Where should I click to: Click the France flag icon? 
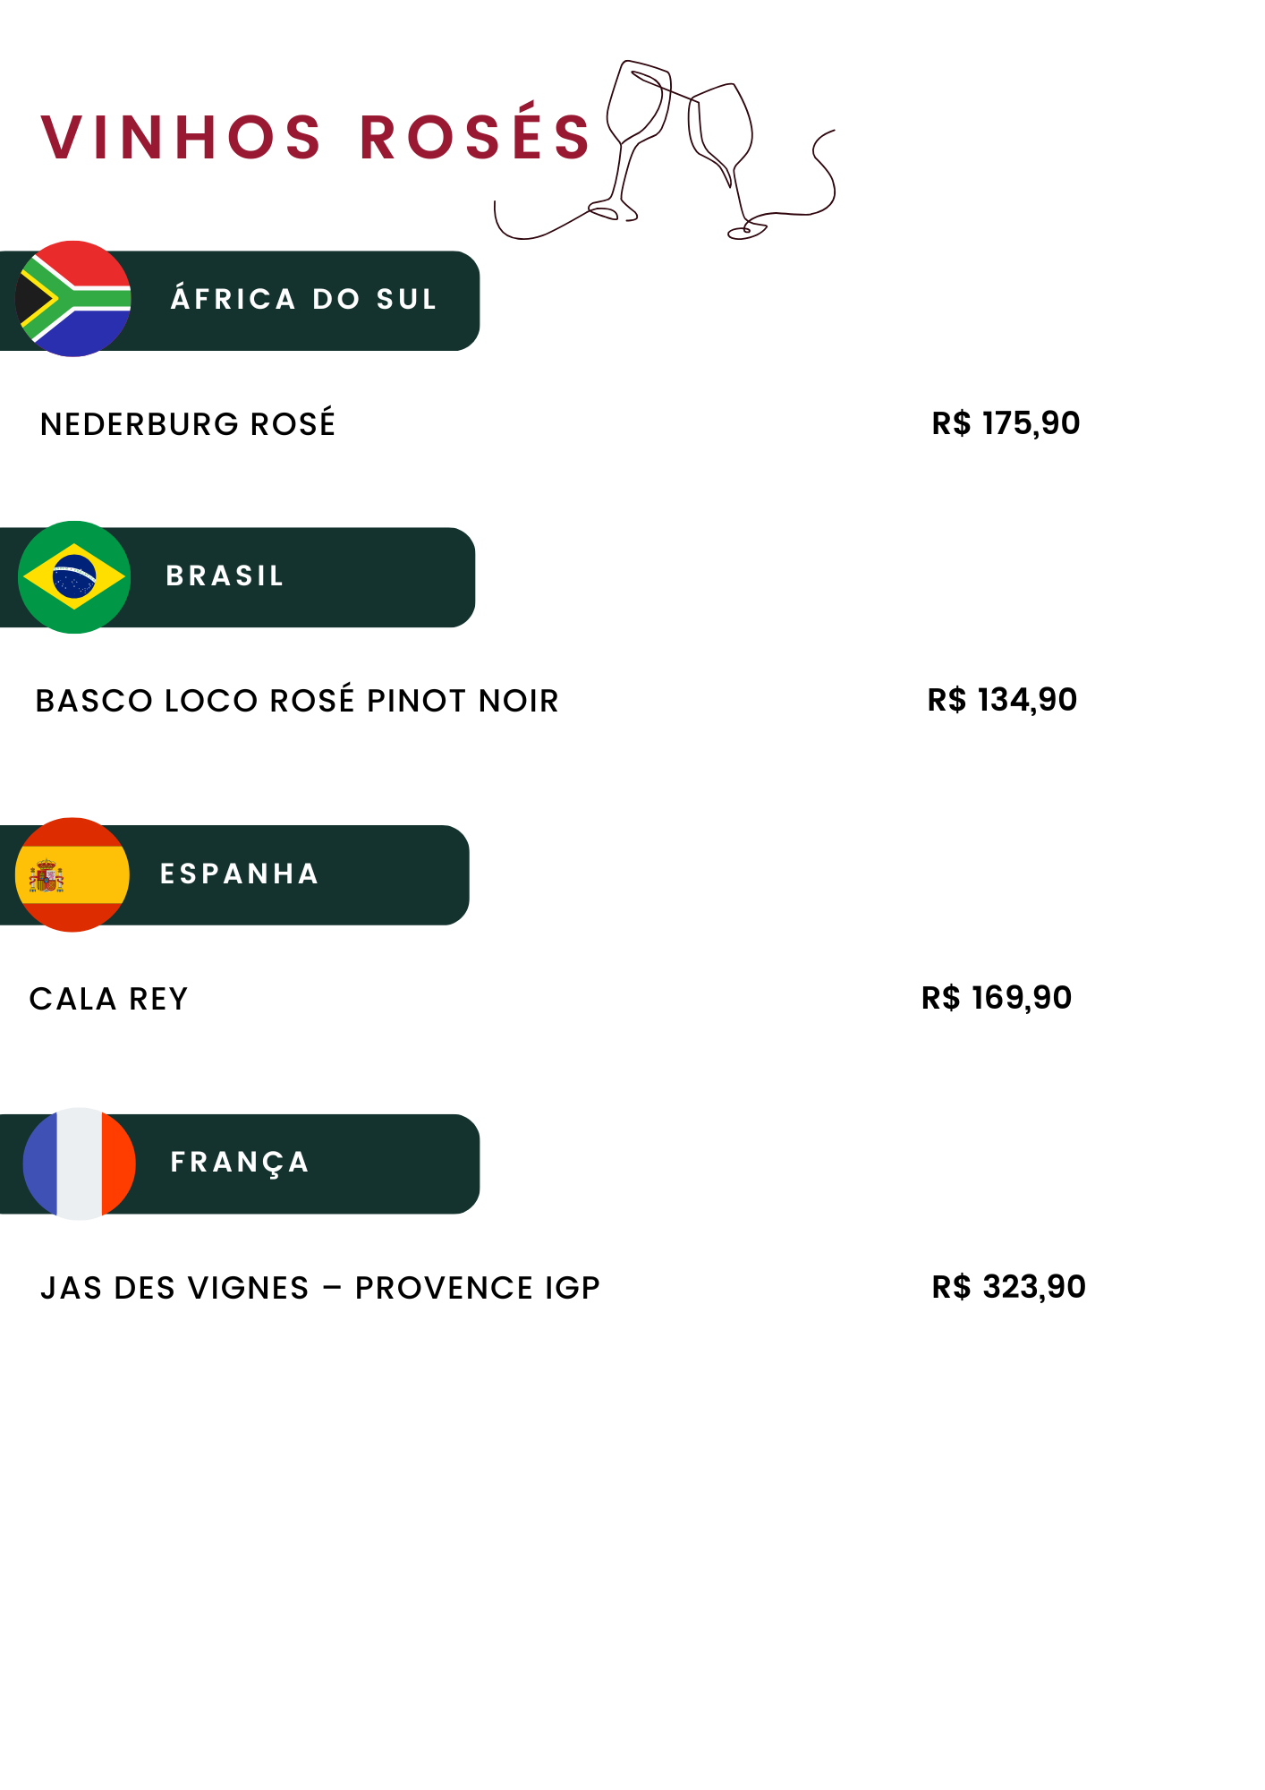click(79, 1163)
